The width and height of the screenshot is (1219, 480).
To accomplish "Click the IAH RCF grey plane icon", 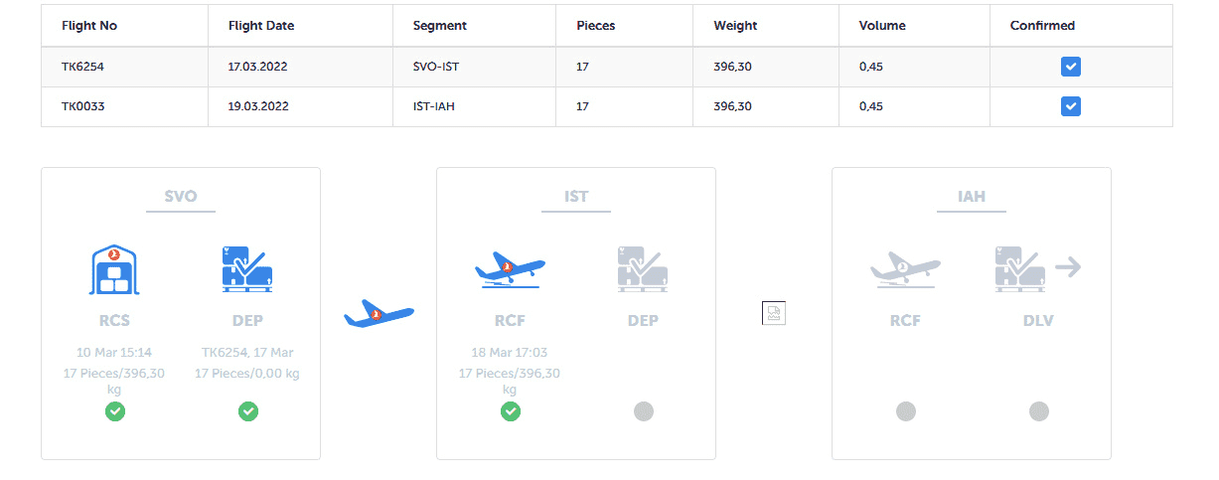I will pos(905,269).
